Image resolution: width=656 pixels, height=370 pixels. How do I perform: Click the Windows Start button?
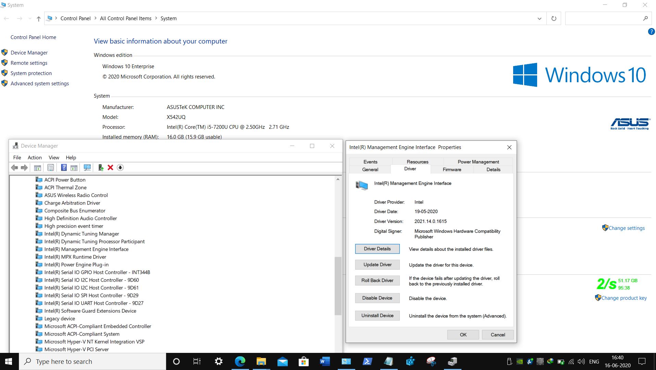click(x=9, y=361)
